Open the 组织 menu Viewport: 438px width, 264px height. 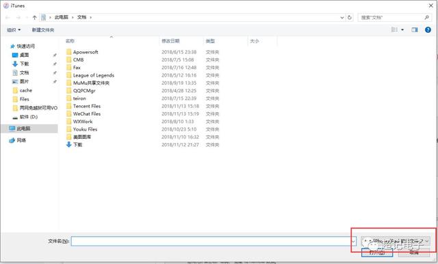click(x=14, y=30)
